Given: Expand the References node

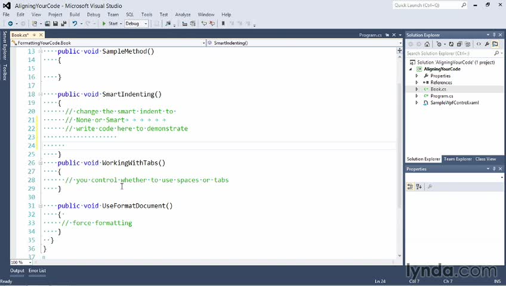Looking at the screenshot, I should tap(416, 83).
